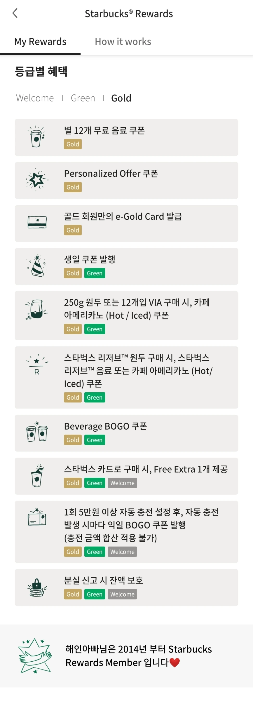Viewport: 253px width, 712px height.
Task: Open the Personalized Offer 쿠폰 benefit
Action: (126, 180)
